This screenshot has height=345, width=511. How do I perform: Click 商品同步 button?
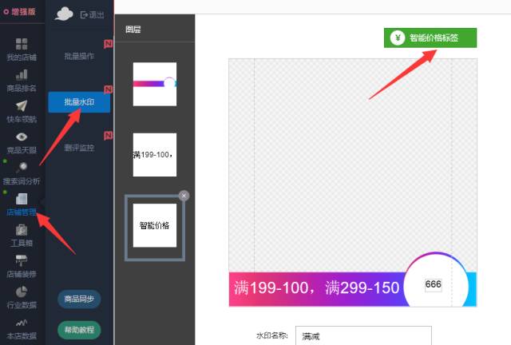coord(79,299)
